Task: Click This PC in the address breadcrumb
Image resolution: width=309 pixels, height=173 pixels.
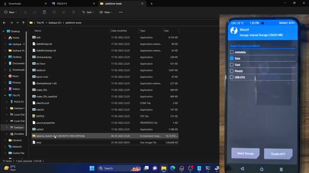Action: [x=41, y=23]
